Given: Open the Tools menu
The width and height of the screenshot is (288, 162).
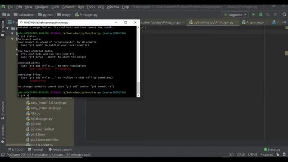Looking at the screenshot, I should pos(91,7).
